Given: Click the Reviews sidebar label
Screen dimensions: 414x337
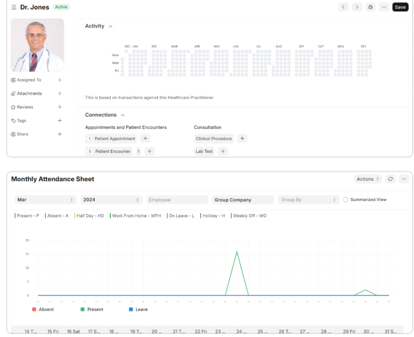Looking at the screenshot, I should (25, 107).
